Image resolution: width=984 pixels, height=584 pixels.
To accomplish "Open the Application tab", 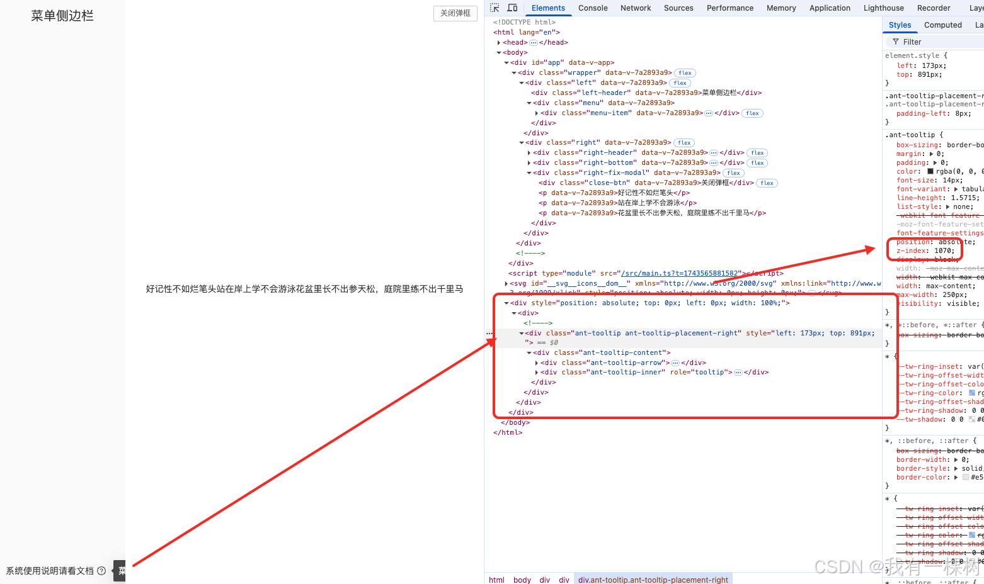I will click(x=830, y=8).
